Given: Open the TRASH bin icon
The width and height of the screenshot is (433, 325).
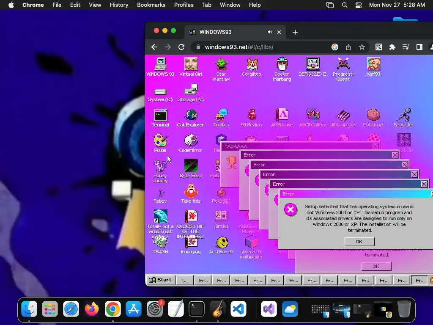Looking at the screenshot, I should pos(160,245).
